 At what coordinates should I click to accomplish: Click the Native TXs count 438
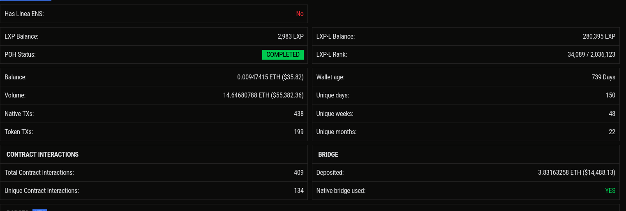298,114
